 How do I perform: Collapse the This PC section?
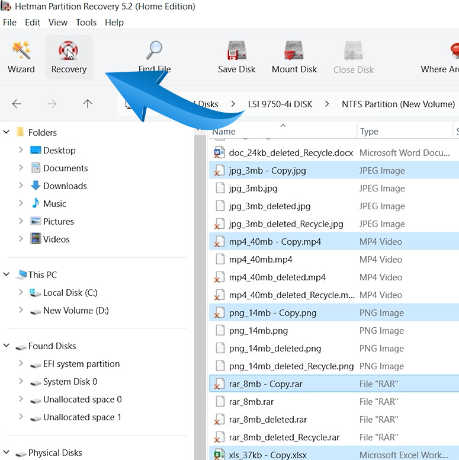6,274
